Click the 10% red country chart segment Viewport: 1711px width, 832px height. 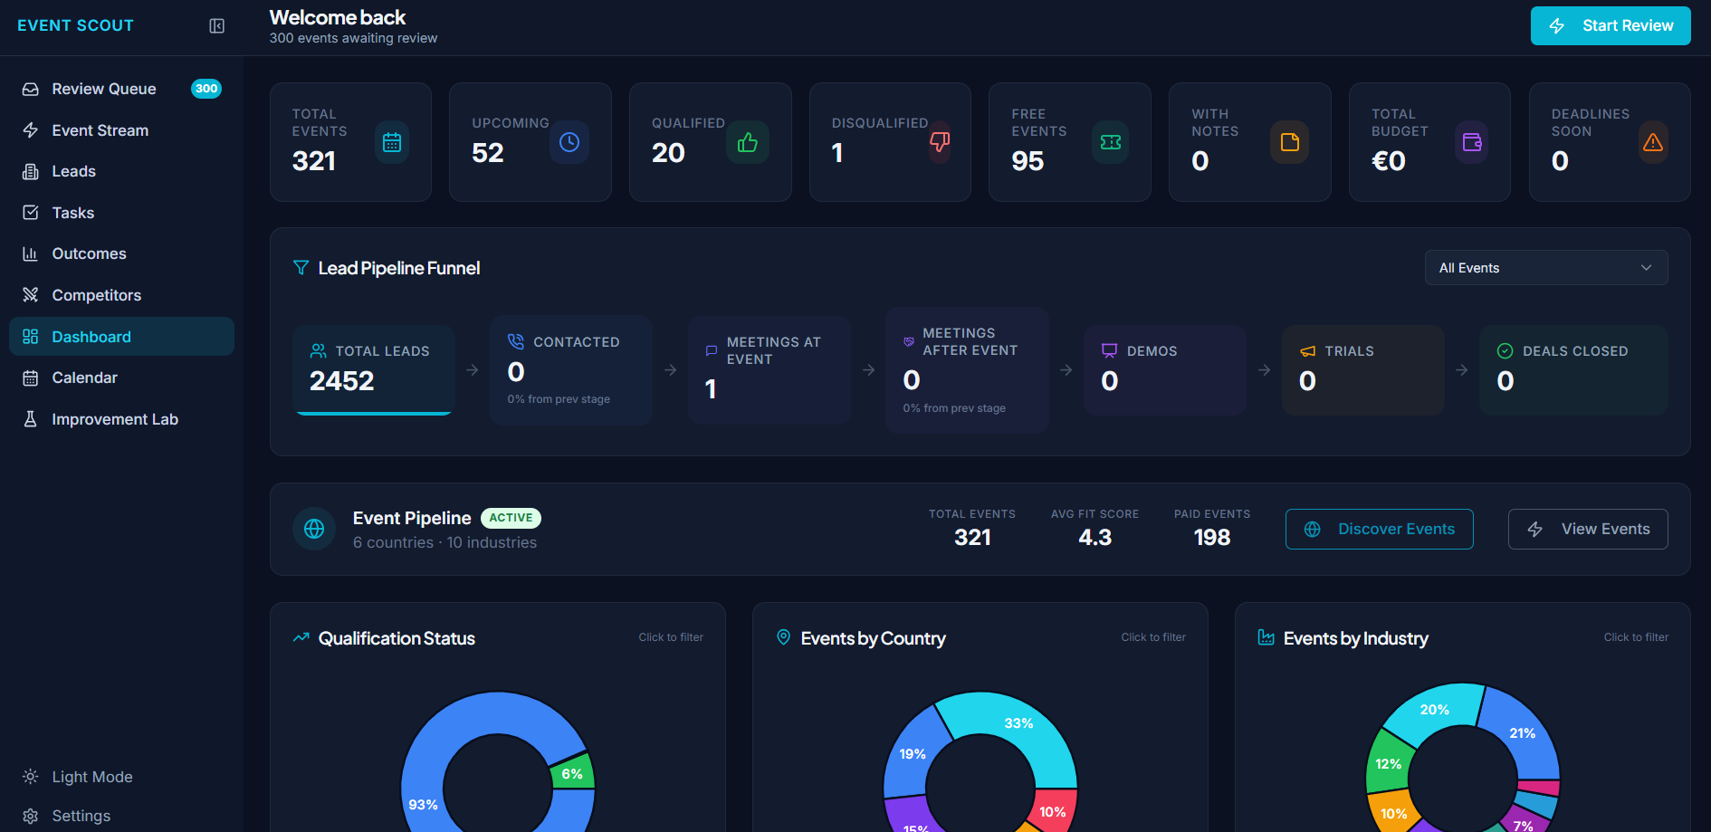(1052, 811)
